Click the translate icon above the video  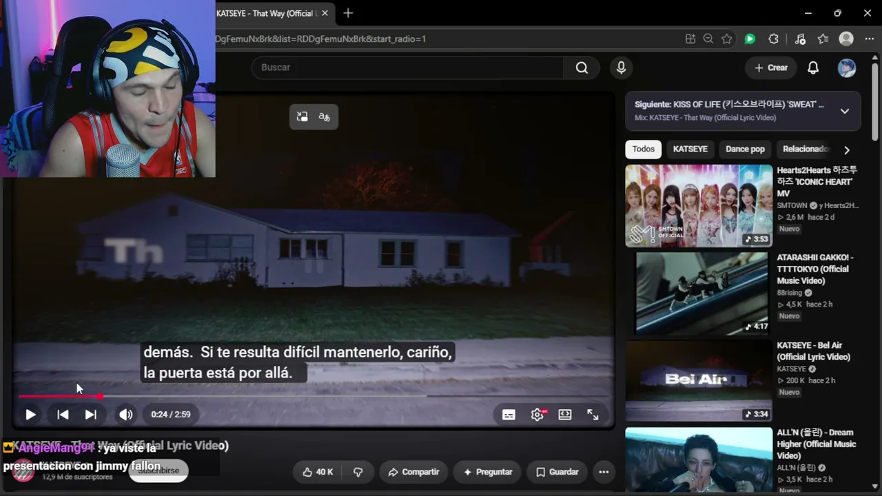click(325, 117)
